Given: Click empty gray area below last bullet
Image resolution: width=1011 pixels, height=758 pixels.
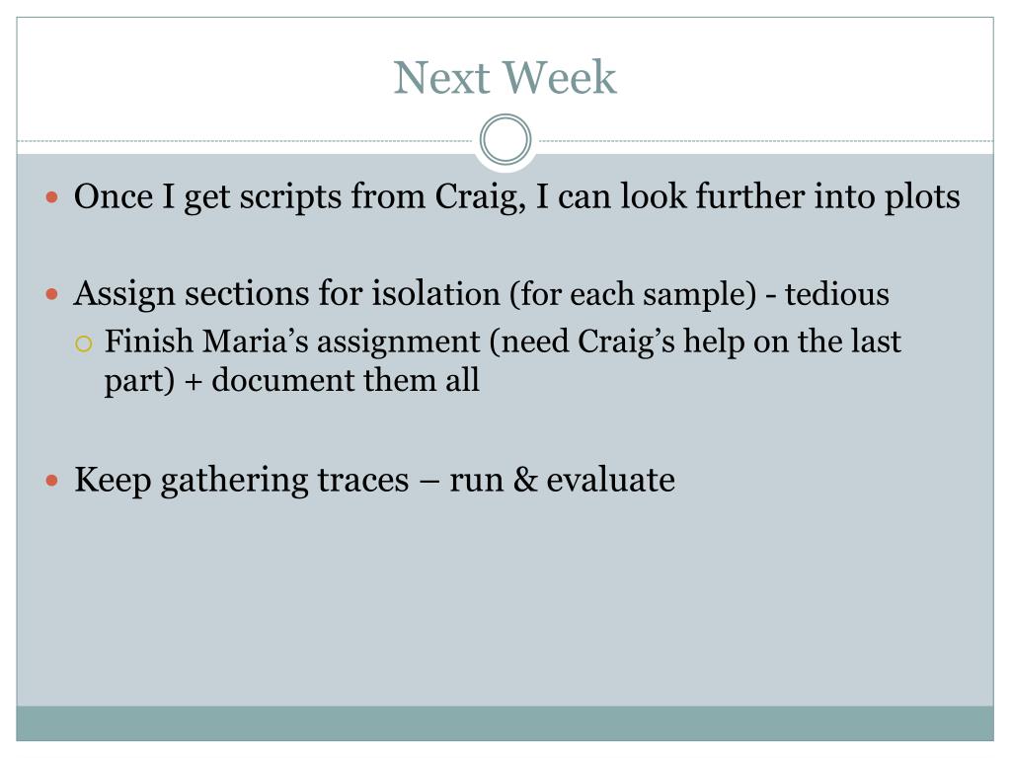Looking at the screenshot, I should [505, 606].
